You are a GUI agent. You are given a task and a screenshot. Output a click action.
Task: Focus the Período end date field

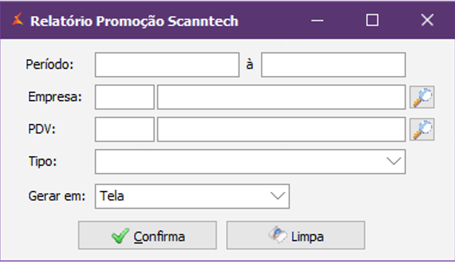pyautogui.click(x=333, y=65)
